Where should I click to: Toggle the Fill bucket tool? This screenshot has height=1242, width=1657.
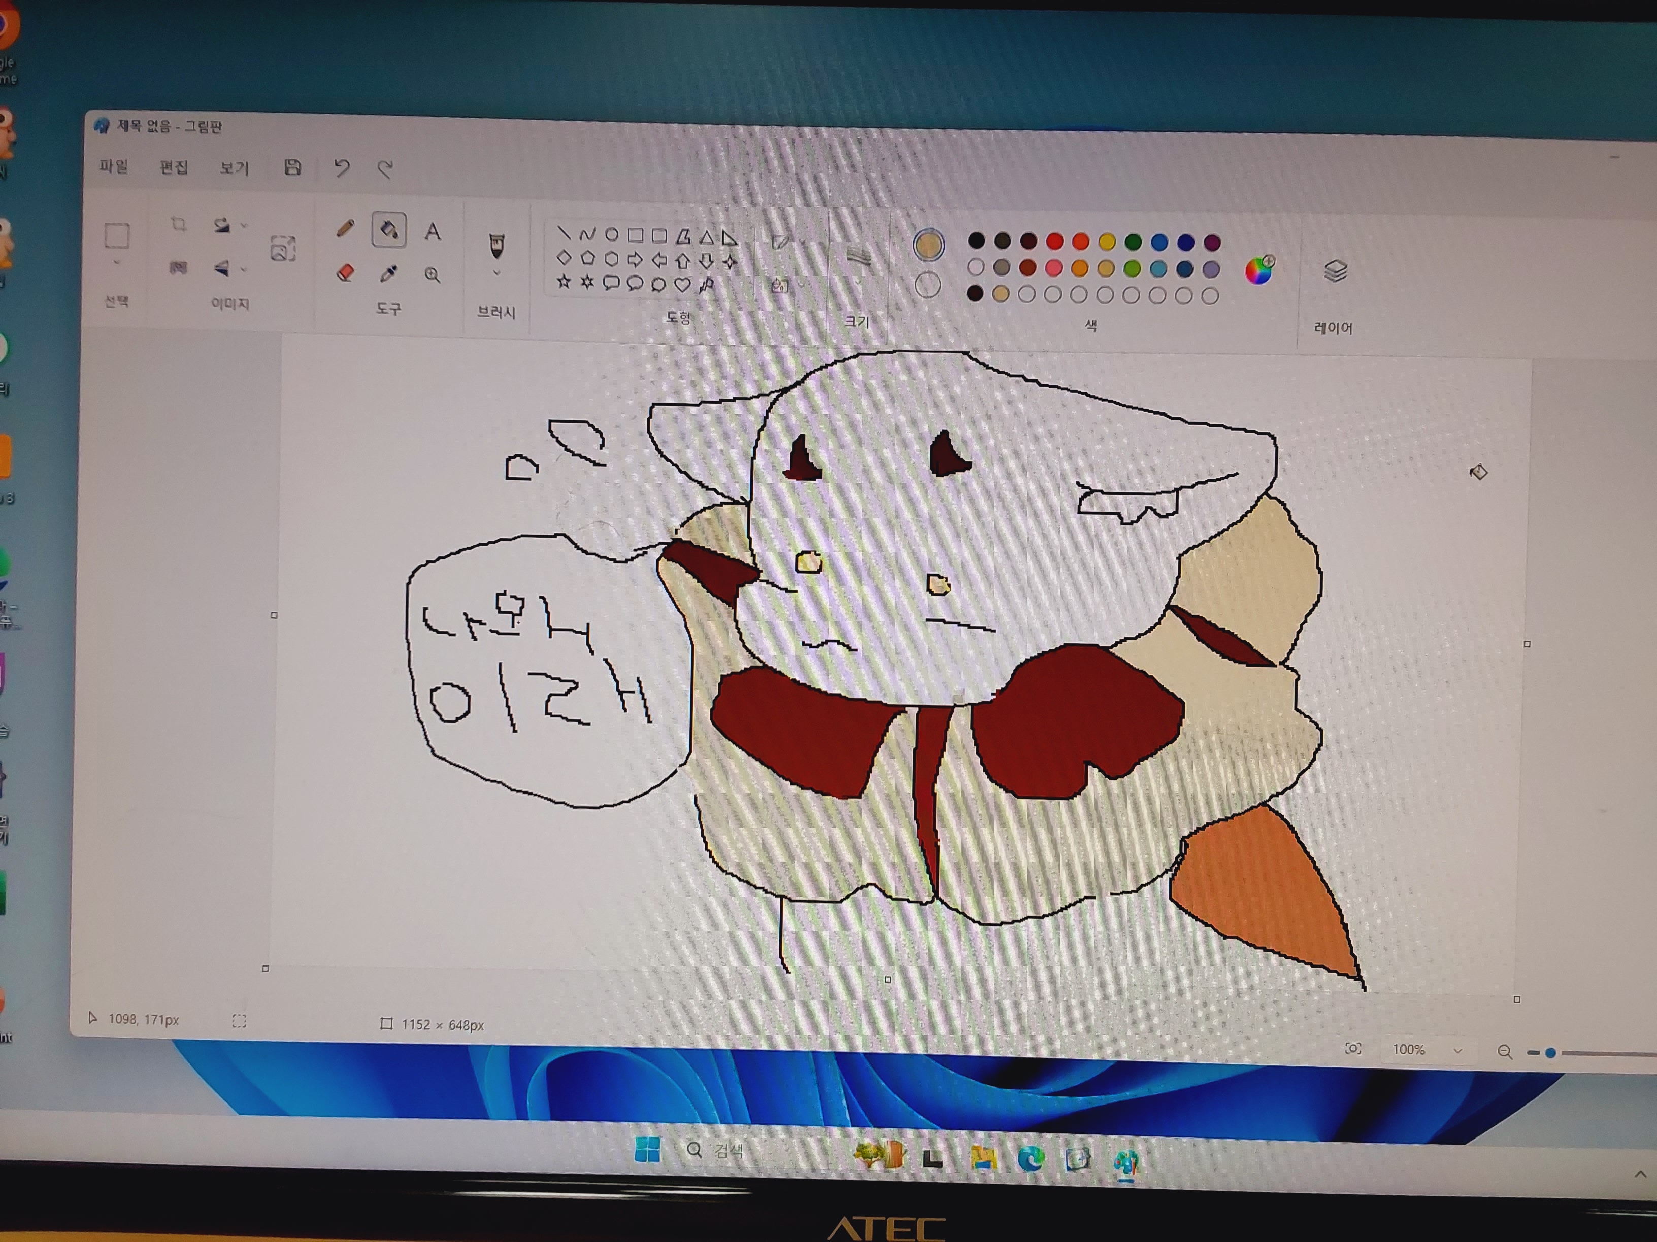tap(389, 230)
